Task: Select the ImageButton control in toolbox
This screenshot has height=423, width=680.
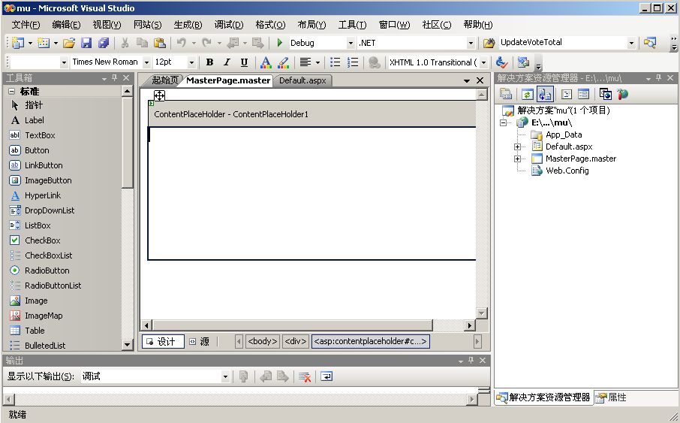Action: [x=48, y=180]
